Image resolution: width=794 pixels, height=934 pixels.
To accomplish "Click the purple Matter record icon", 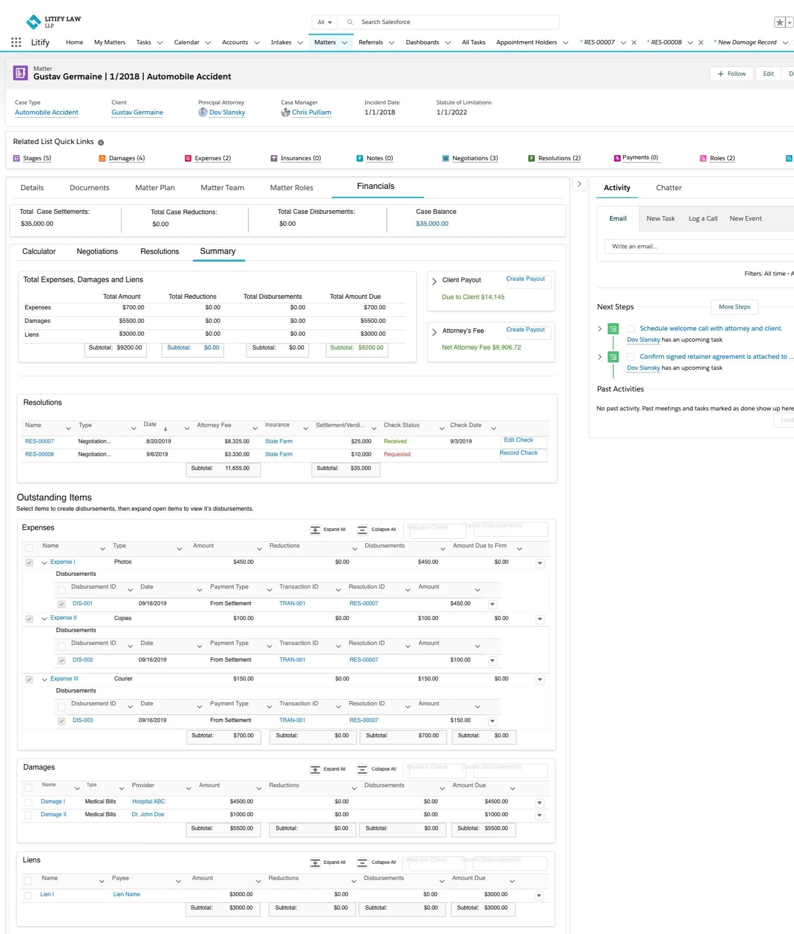I will (x=20, y=73).
